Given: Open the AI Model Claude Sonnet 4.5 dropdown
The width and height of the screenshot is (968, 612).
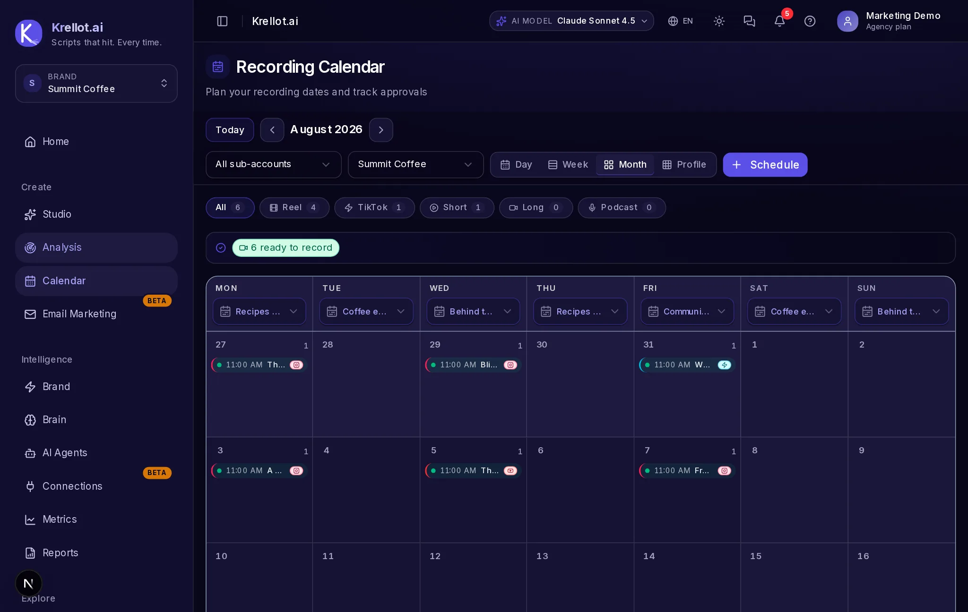Looking at the screenshot, I should pos(571,21).
